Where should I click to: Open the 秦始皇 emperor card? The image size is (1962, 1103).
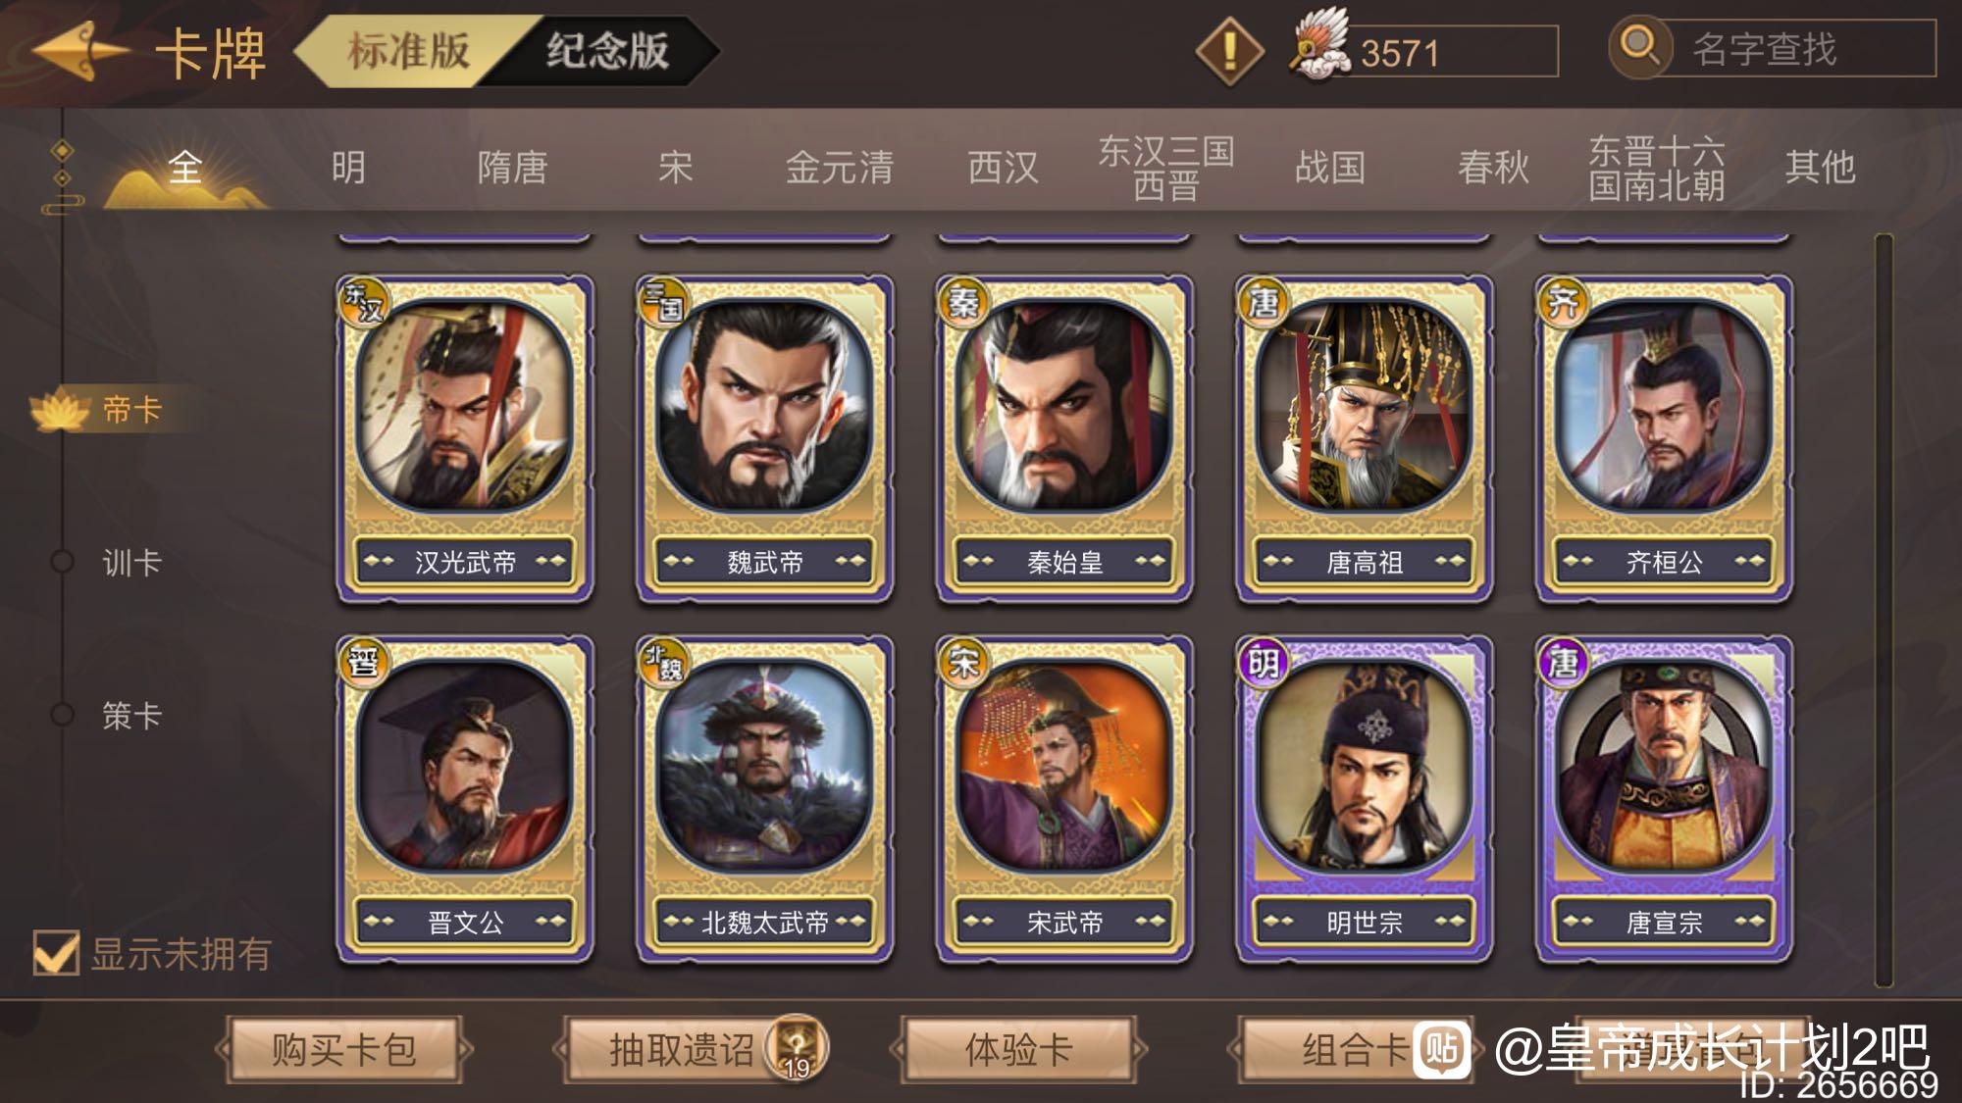(1064, 438)
